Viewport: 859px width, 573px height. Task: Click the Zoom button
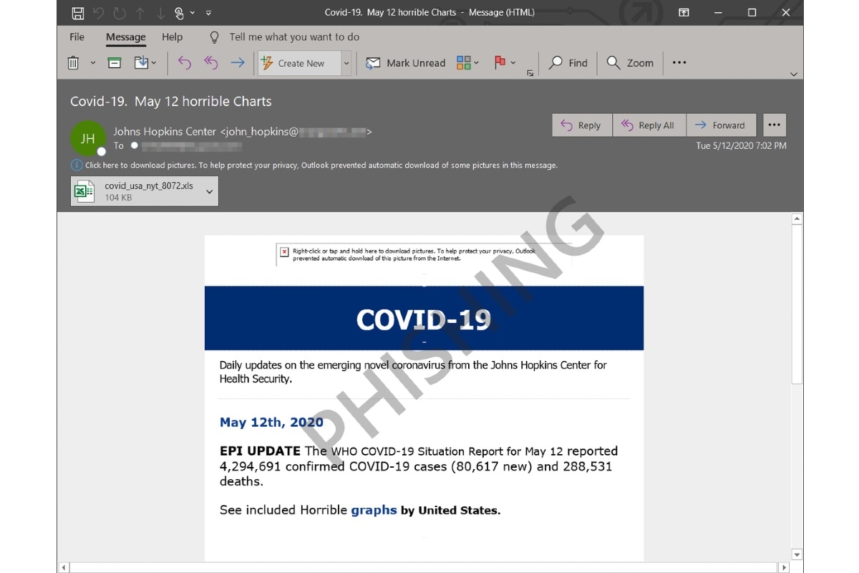(630, 63)
